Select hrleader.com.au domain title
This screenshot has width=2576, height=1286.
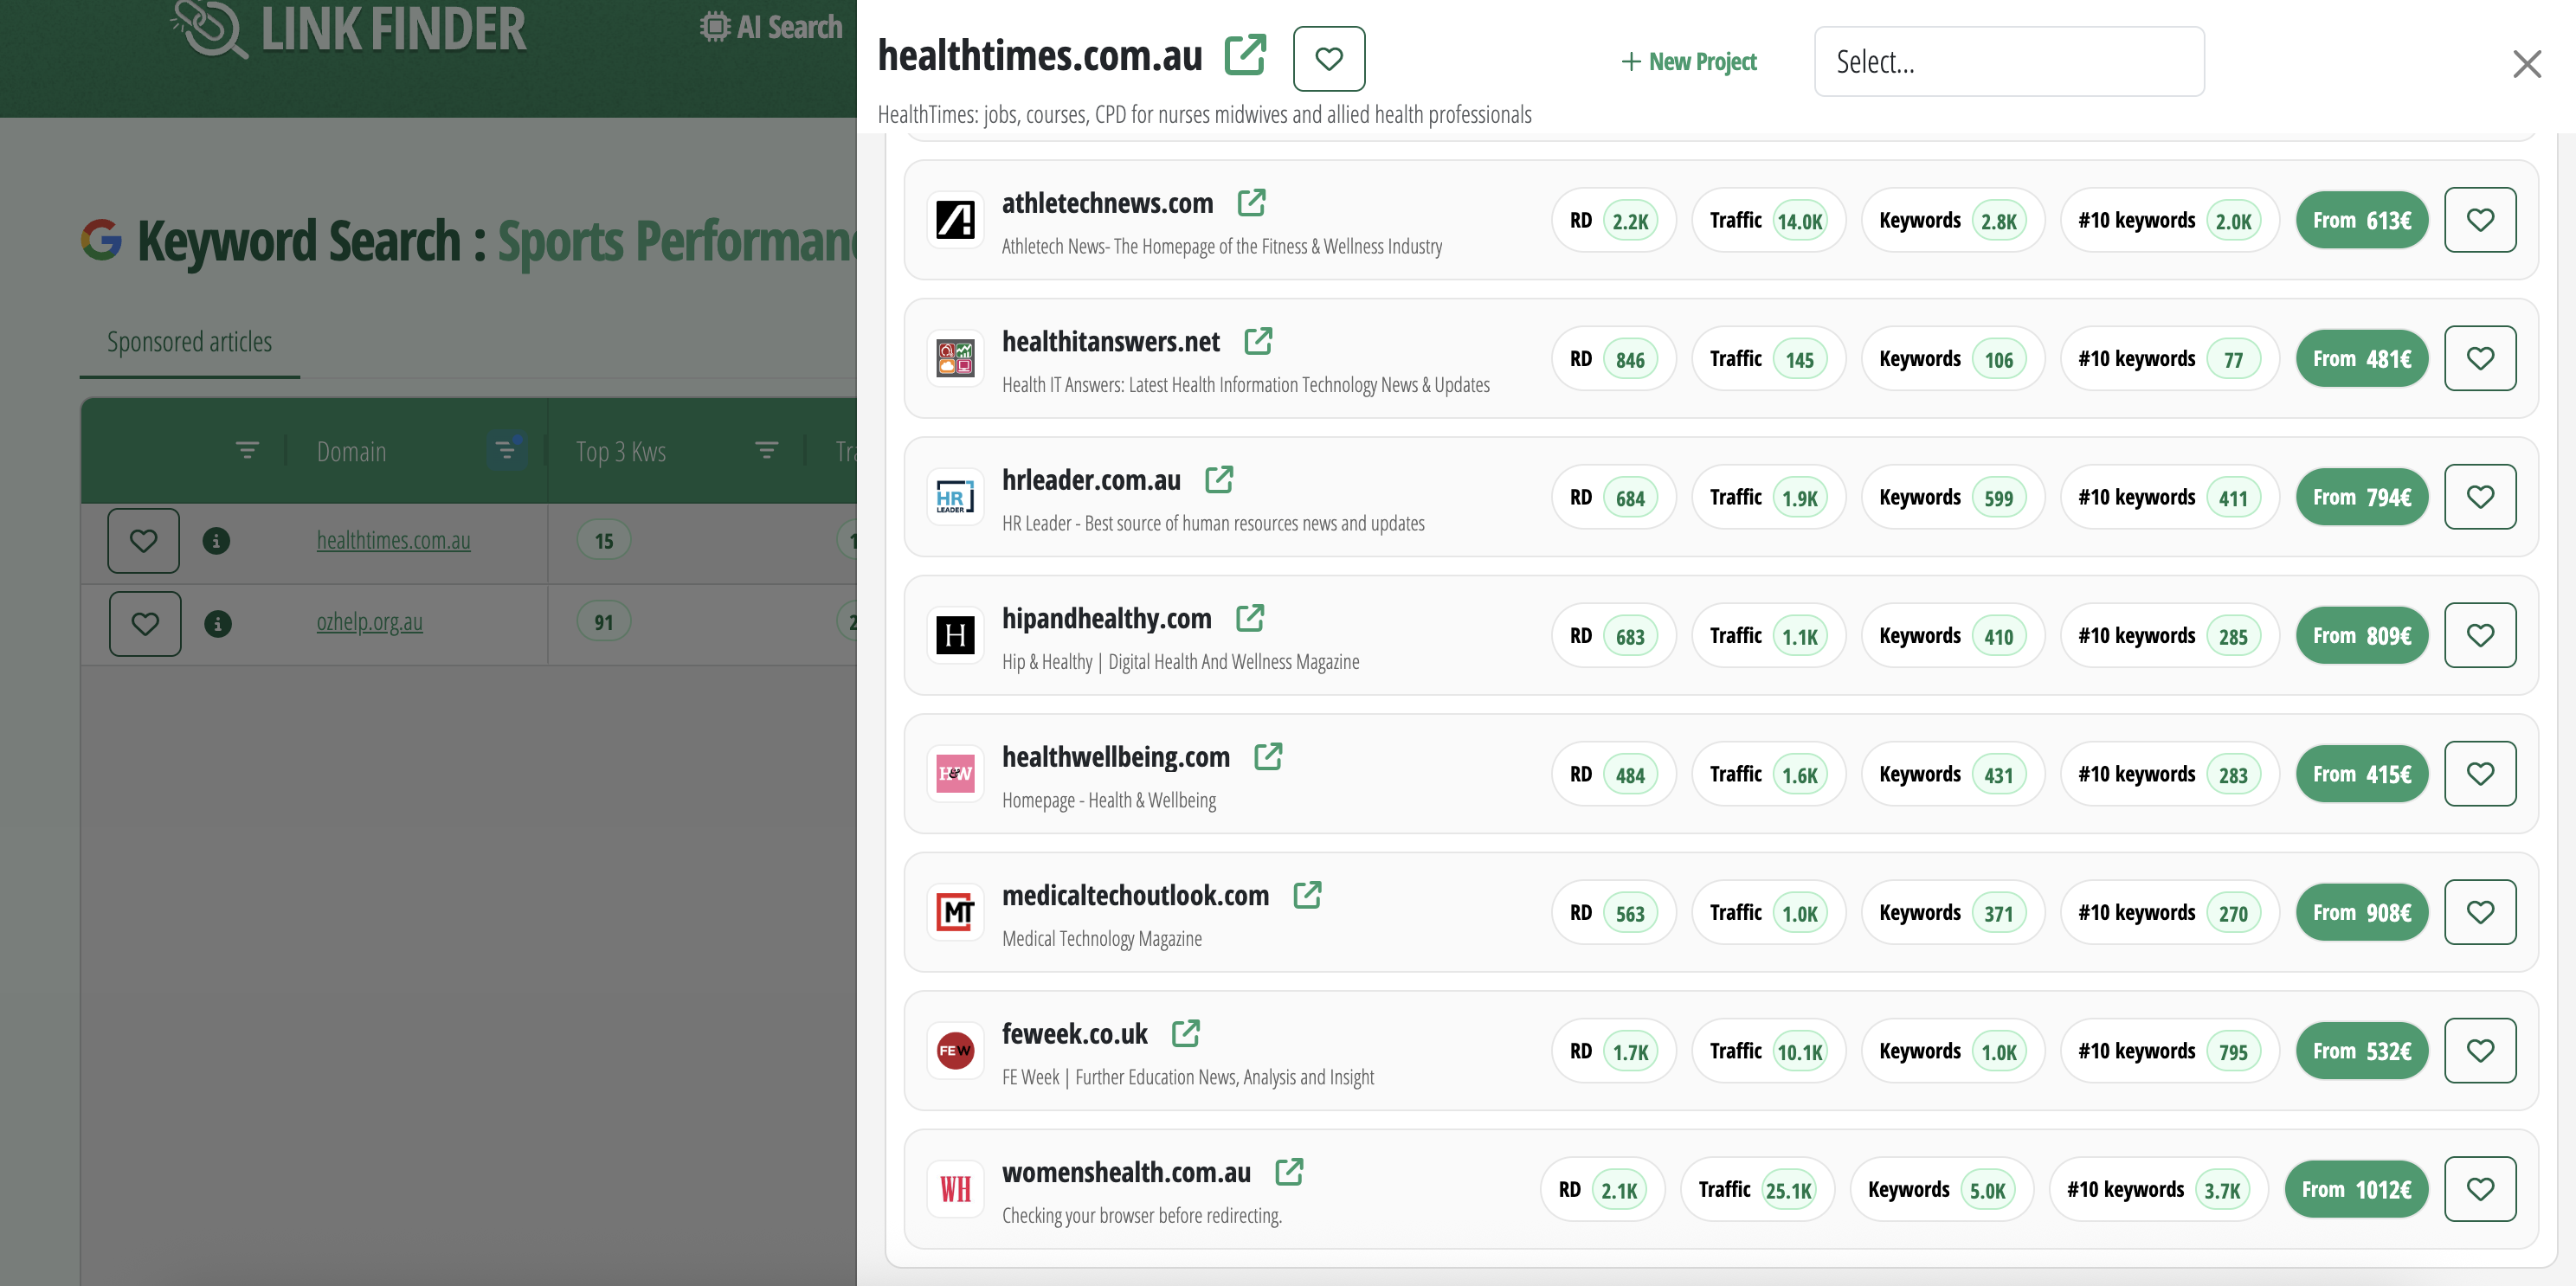click(x=1091, y=480)
